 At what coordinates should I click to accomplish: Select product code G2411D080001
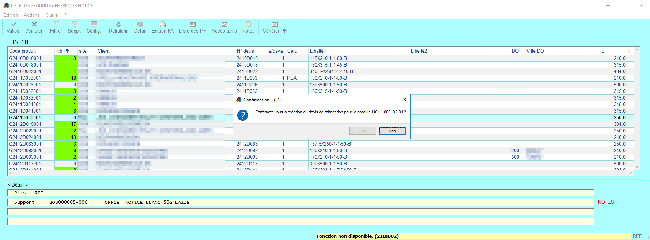(x=25, y=117)
